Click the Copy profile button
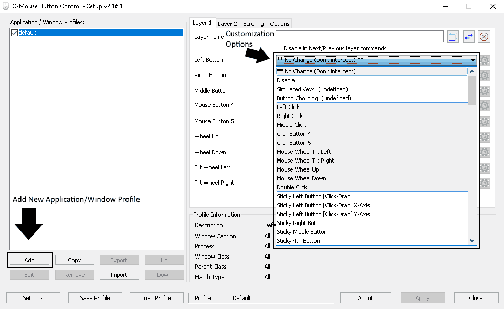504x309 pixels. click(75, 260)
